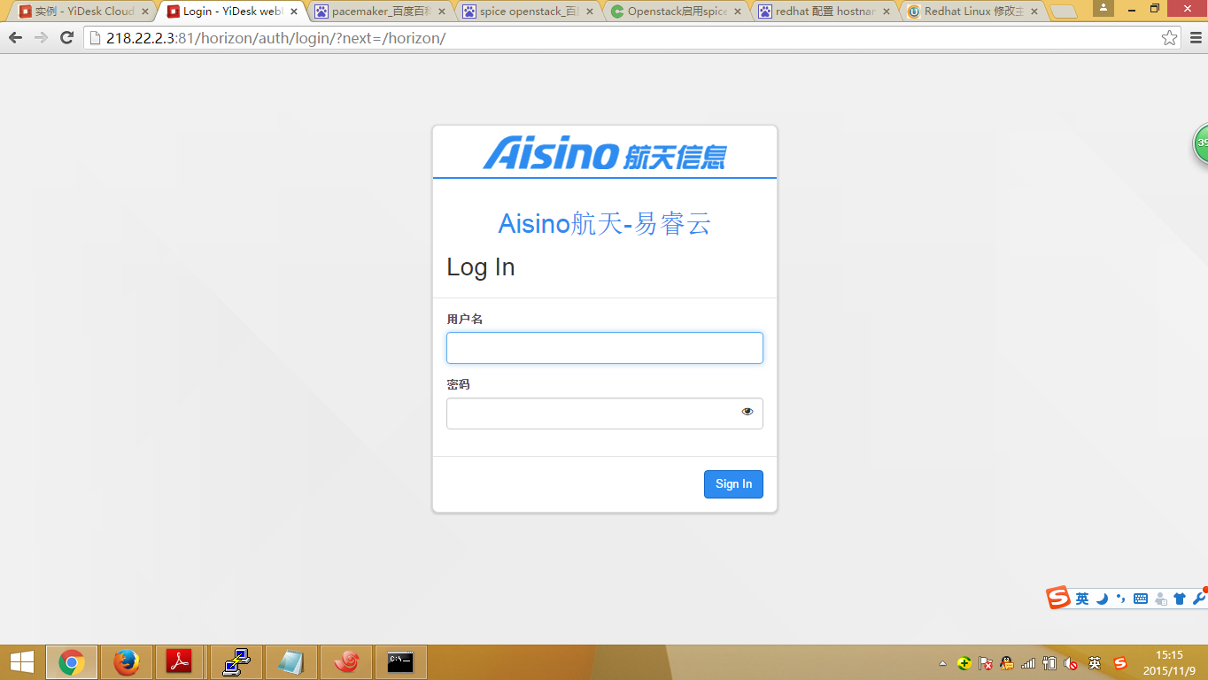The width and height of the screenshot is (1208, 680).
Task: Click the green floating ball at right edge
Action: tap(1201, 143)
